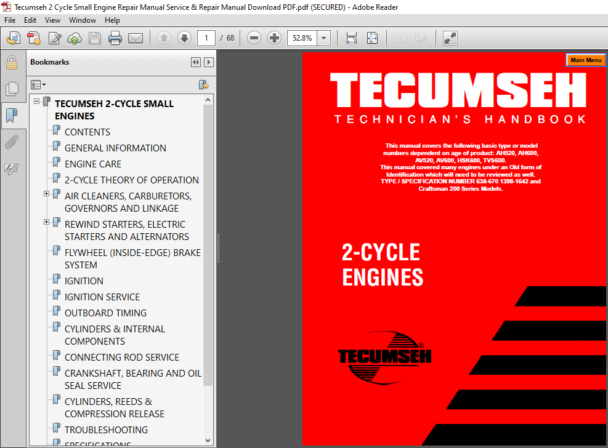Go to previous page with up arrow
This screenshot has height=448, width=608.
164,38
